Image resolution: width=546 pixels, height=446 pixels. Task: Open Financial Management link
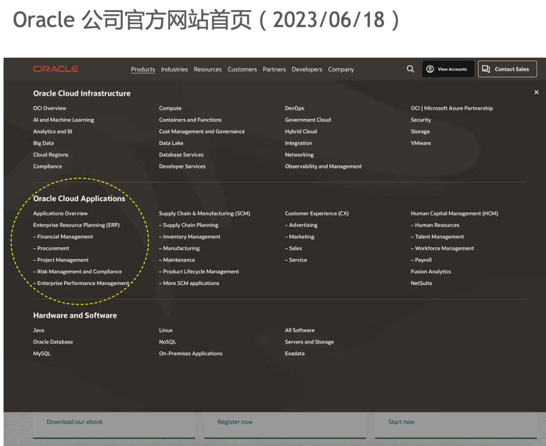click(x=63, y=237)
